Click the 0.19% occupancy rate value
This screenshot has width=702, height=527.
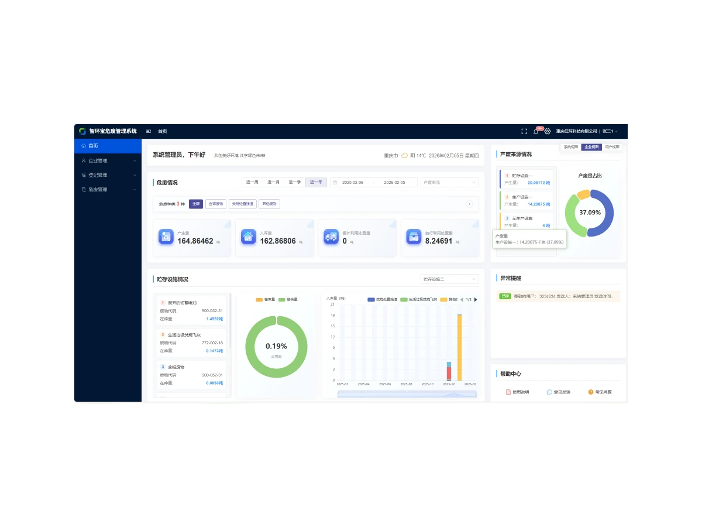[x=276, y=346]
